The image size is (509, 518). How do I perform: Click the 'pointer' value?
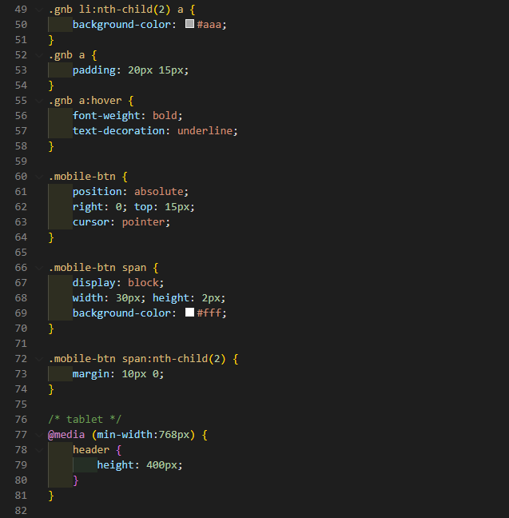[143, 222]
